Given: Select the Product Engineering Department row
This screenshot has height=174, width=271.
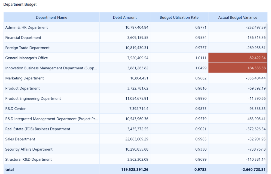Looking at the screenshot, I should coord(33,98).
